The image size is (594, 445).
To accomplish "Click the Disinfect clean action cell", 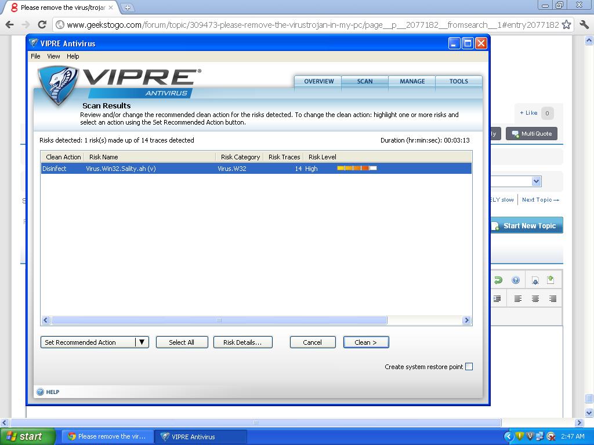I will click(x=54, y=169).
